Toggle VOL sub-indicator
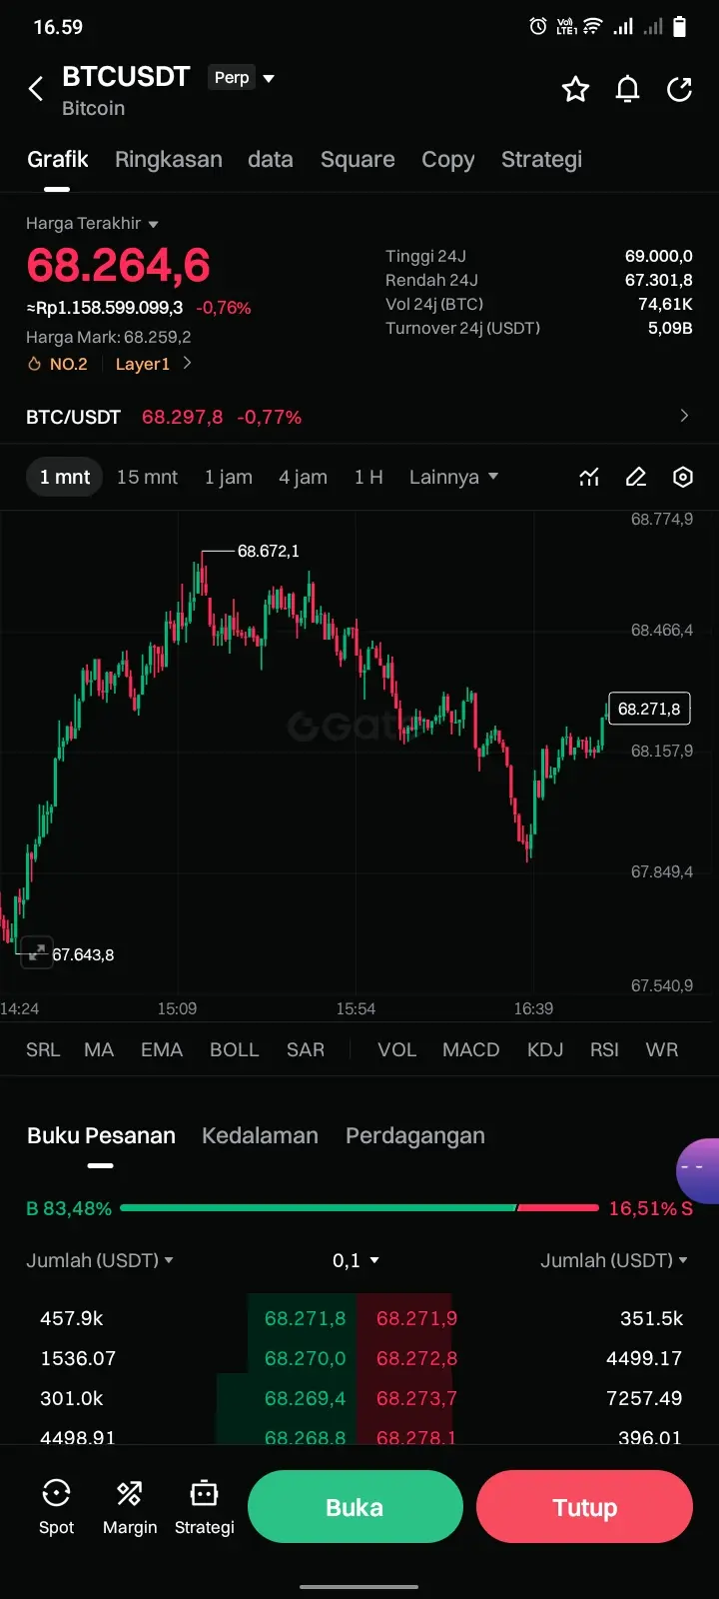Image resolution: width=719 pixels, height=1599 pixels. click(x=397, y=1050)
